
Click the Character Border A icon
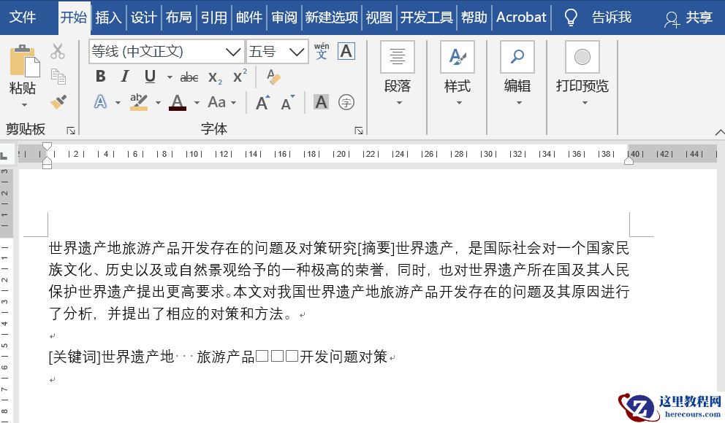[x=346, y=51]
